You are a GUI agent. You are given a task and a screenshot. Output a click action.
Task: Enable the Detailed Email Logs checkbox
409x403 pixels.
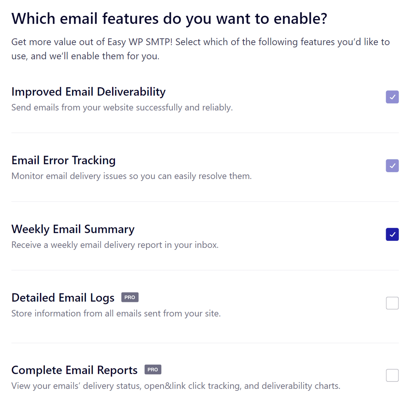click(x=392, y=303)
